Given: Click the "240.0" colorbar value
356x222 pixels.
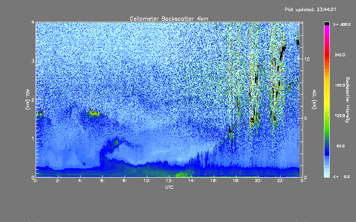Looking at the screenshot, I should [x=340, y=55].
